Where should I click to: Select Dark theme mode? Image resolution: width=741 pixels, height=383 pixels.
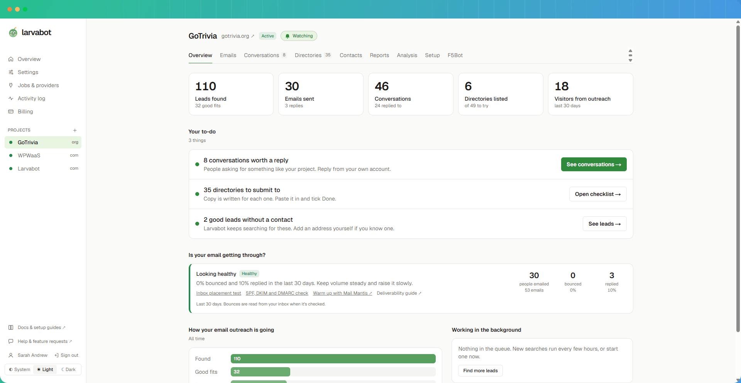point(68,370)
